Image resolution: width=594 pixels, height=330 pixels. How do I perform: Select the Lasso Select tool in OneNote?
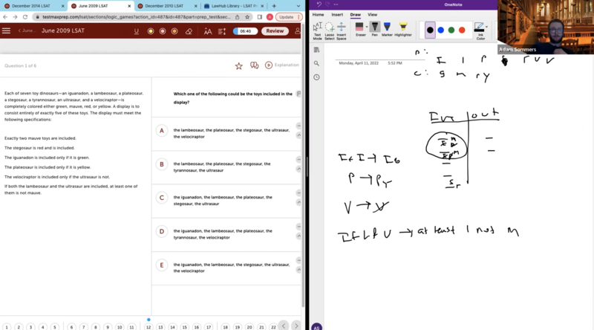point(328,30)
